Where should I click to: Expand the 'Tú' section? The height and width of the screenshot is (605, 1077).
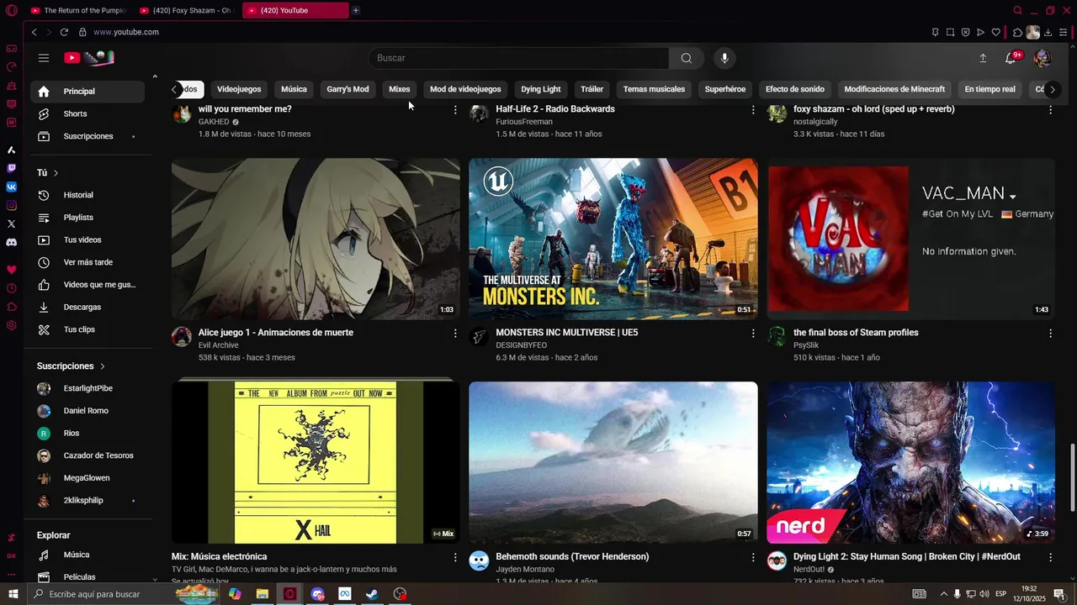[48, 172]
